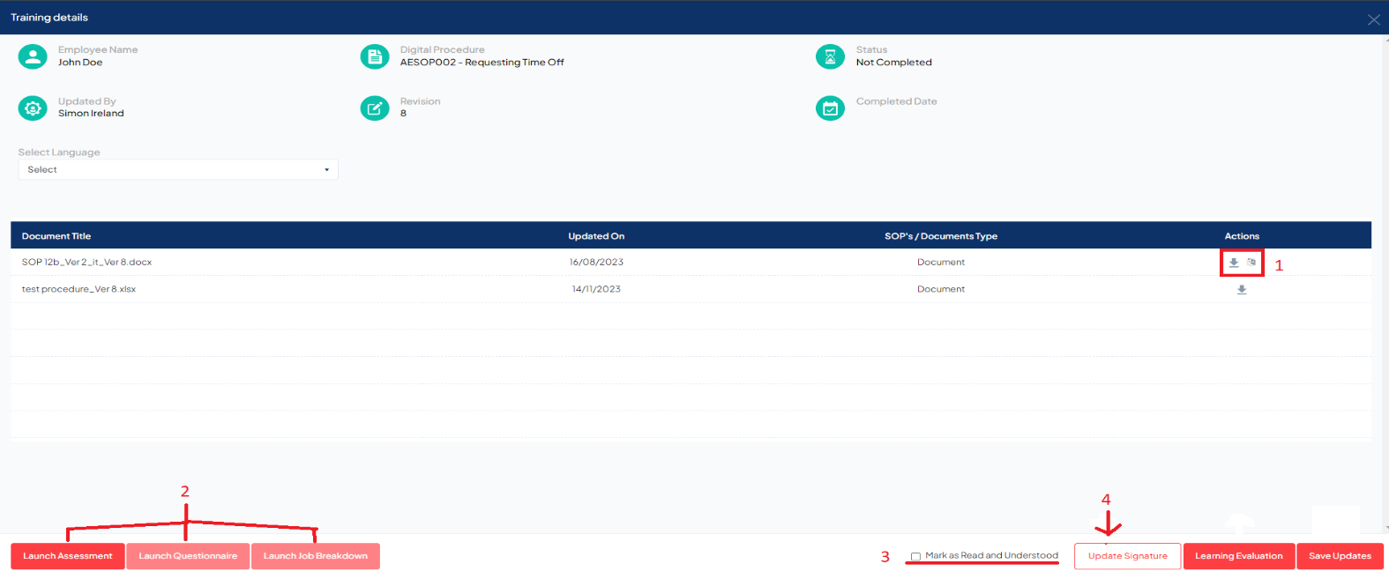
Task: Close the Training details dialog
Action: (1373, 19)
